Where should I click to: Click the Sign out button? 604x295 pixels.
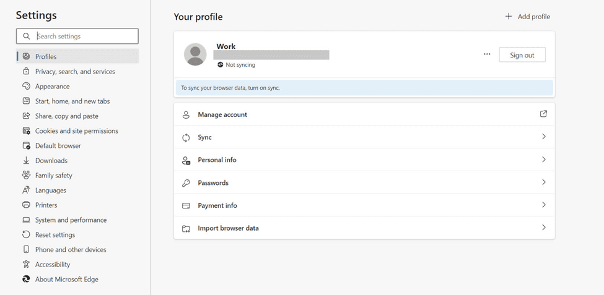point(522,55)
